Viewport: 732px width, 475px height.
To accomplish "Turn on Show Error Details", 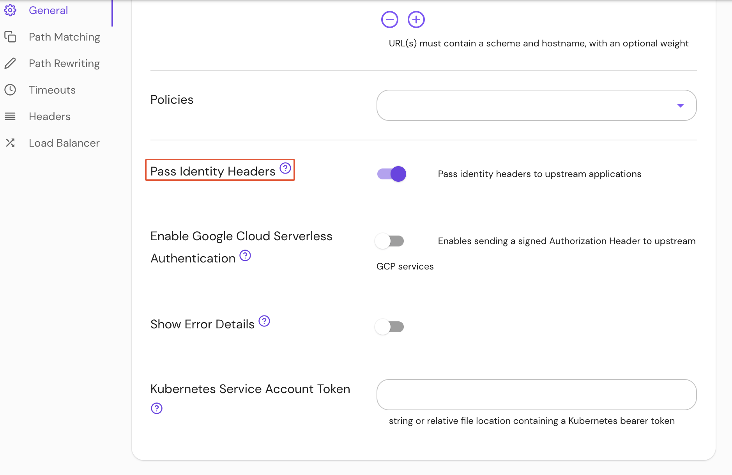I will 389,327.
